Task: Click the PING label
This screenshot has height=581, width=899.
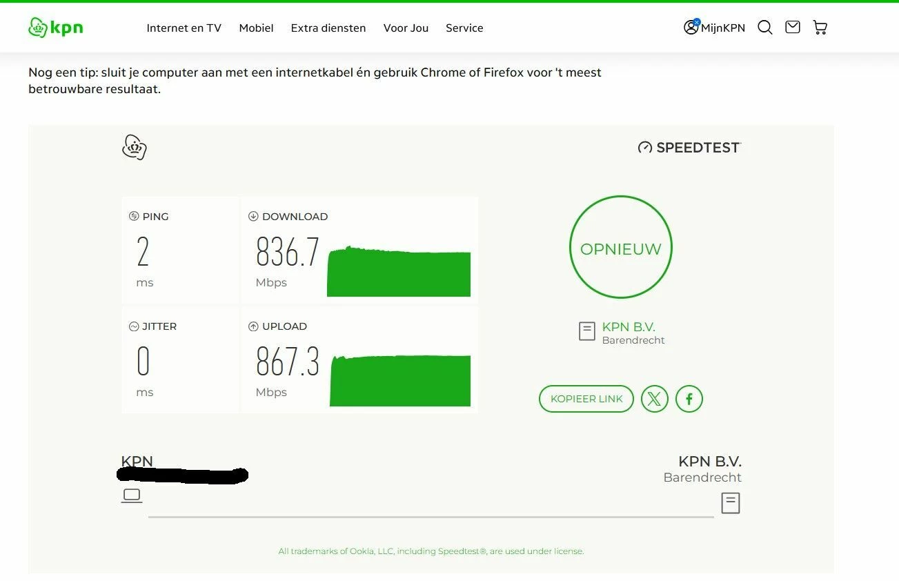Action: pos(155,217)
